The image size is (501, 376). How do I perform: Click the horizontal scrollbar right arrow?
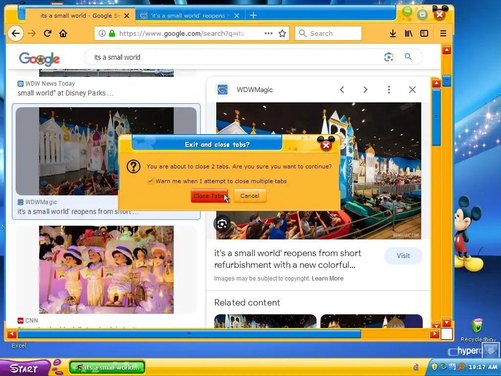click(434, 334)
